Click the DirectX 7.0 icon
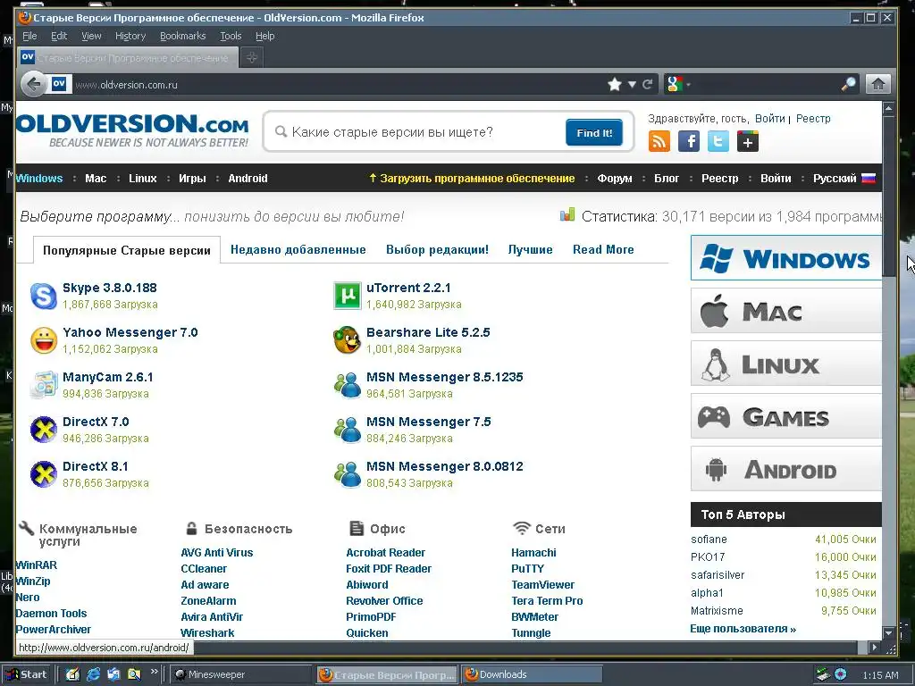915x686 pixels. 43,430
